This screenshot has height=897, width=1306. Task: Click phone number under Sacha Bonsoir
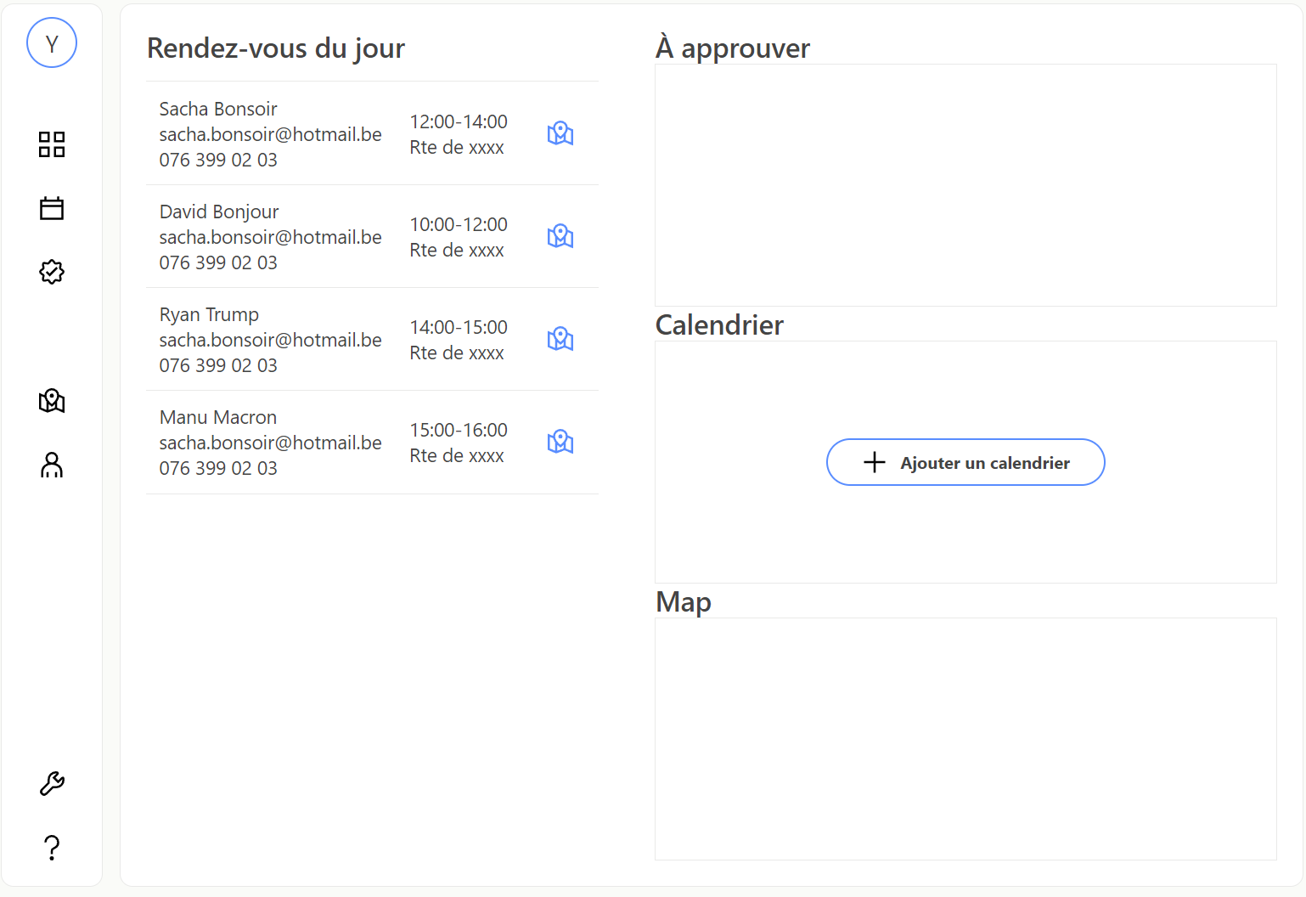pyautogui.click(x=218, y=160)
